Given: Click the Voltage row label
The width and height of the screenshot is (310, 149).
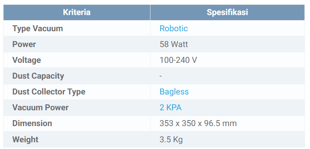Looking at the screenshot, I should [27, 60].
